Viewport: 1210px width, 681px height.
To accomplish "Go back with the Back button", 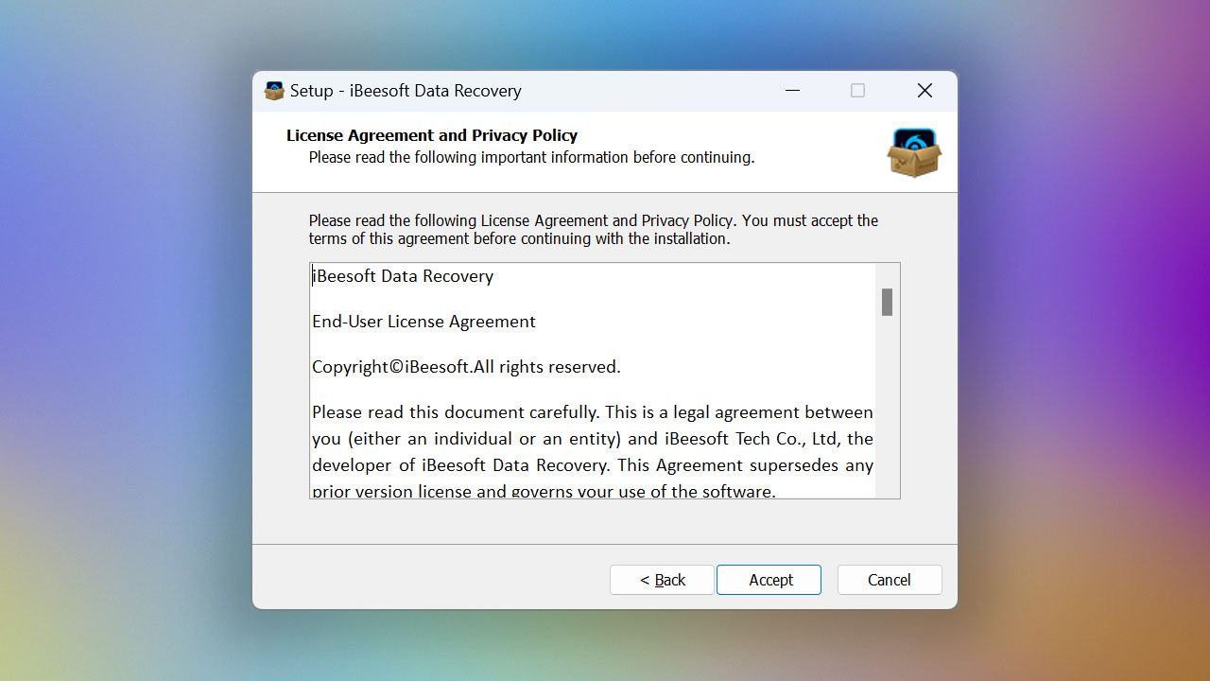I will 662,580.
